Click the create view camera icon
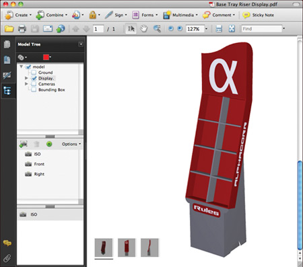 tap(24, 144)
